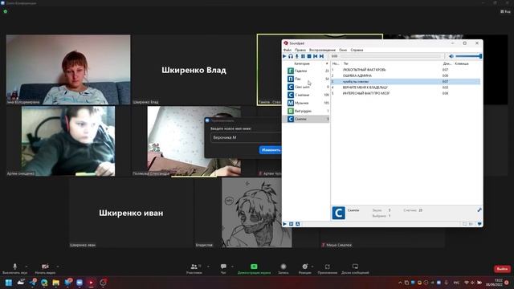Click the large С category icon in details panel
This screenshot has height=289, width=514.
coord(339,213)
